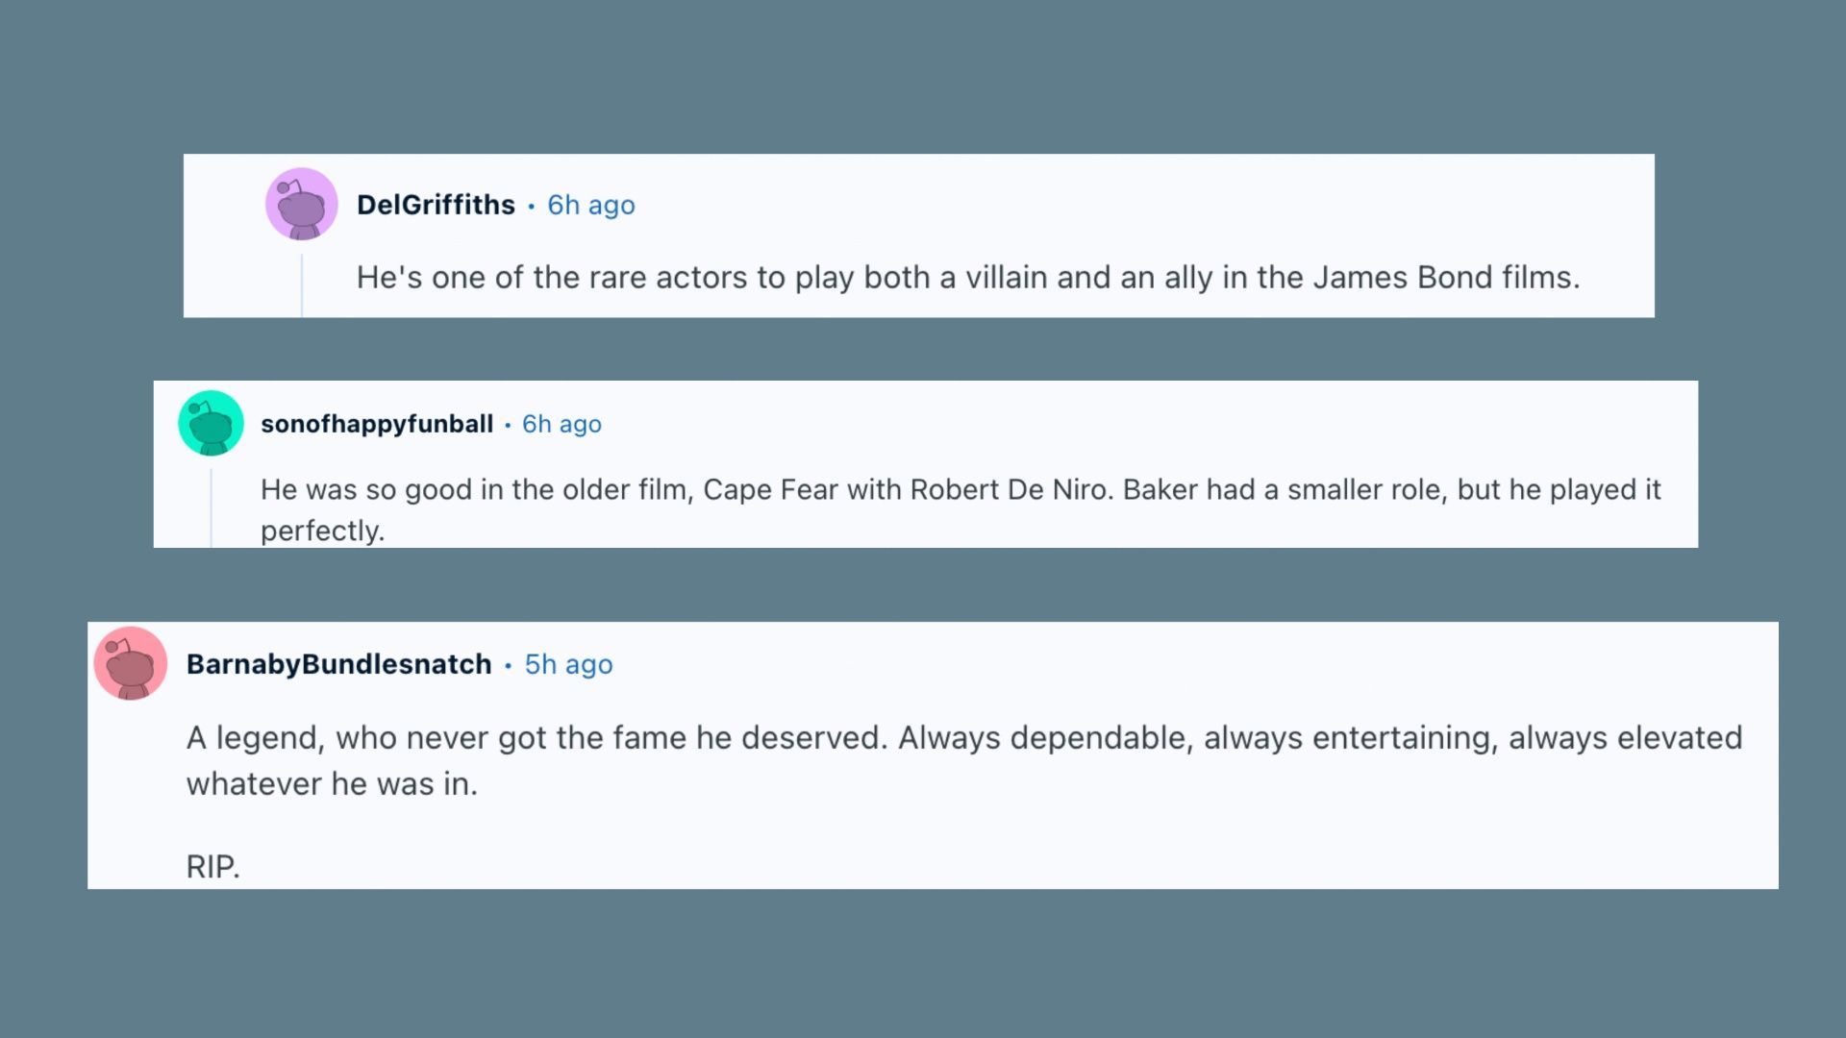Click BarnabyBundlesnatch's pink Snoo avatar
The image size is (1846, 1038).
[131, 663]
